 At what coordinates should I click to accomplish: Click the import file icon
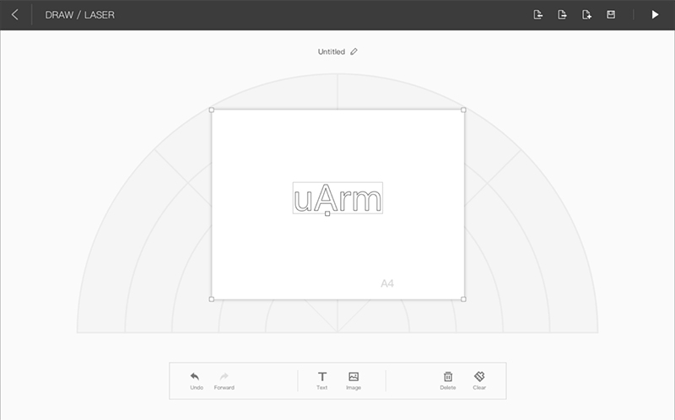coord(538,14)
